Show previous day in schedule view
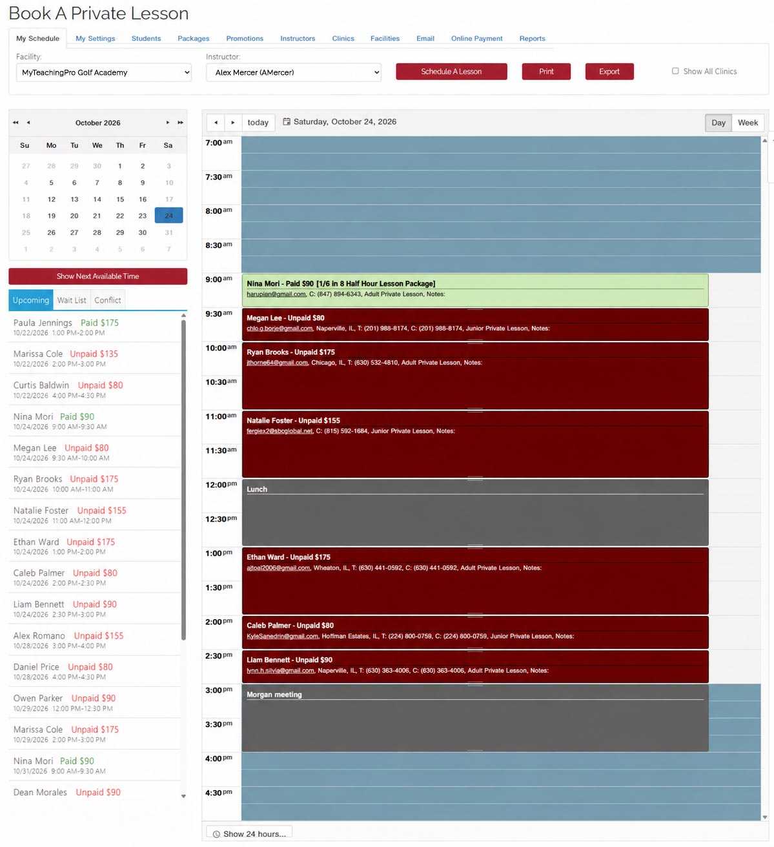 pyautogui.click(x=216, y=123)
